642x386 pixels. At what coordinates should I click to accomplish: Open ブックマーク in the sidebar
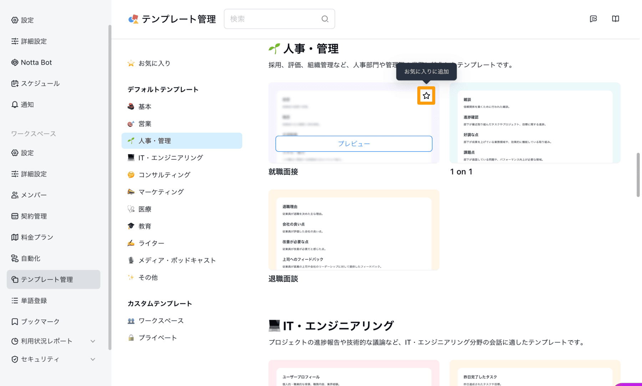(x=53, y=321)
